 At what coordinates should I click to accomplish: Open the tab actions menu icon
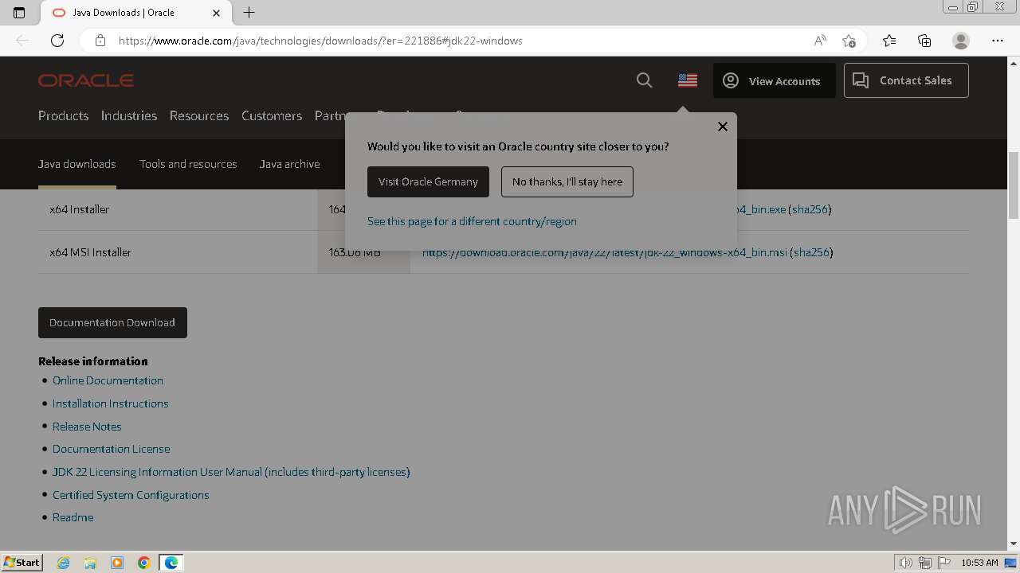point(19,13)
